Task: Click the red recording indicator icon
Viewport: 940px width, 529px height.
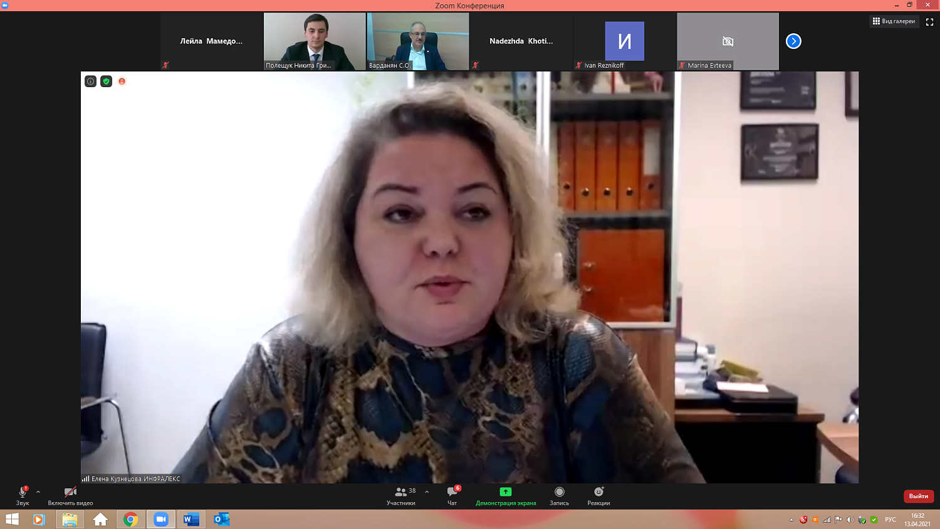Action: (122, 81)
